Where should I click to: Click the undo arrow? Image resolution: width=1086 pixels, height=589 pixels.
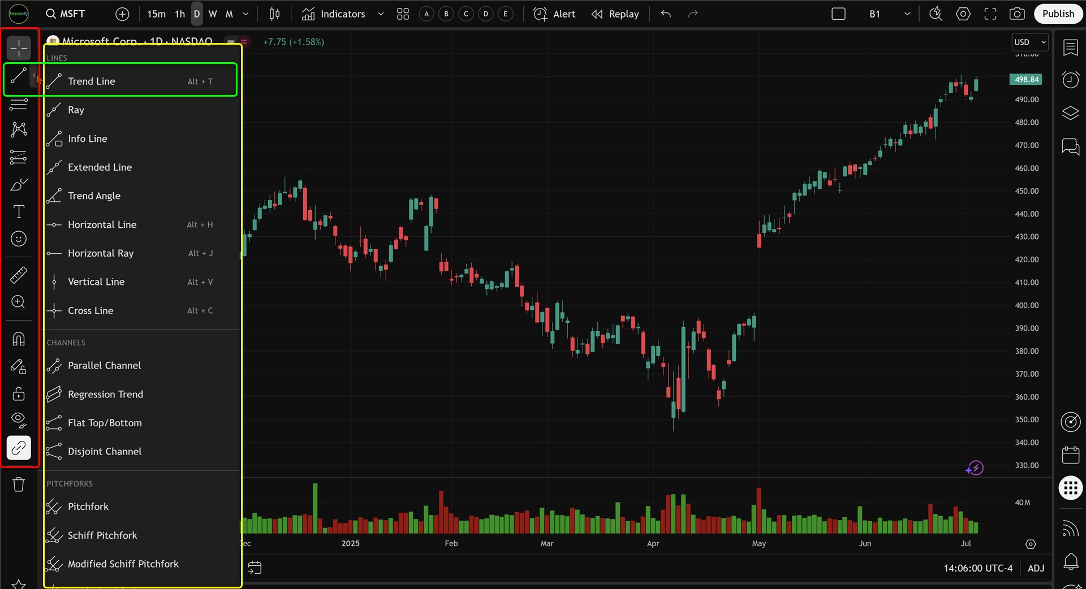tap(666, 14)
